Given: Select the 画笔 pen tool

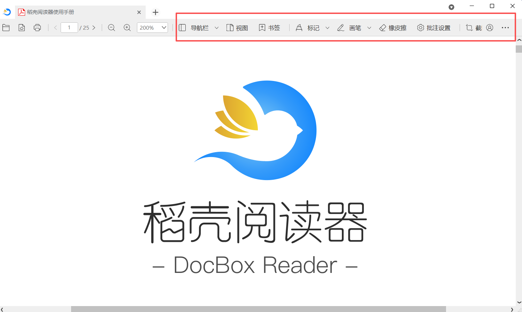Looking at the screenshot, I should pyautogui.click(x=349, y=28).
